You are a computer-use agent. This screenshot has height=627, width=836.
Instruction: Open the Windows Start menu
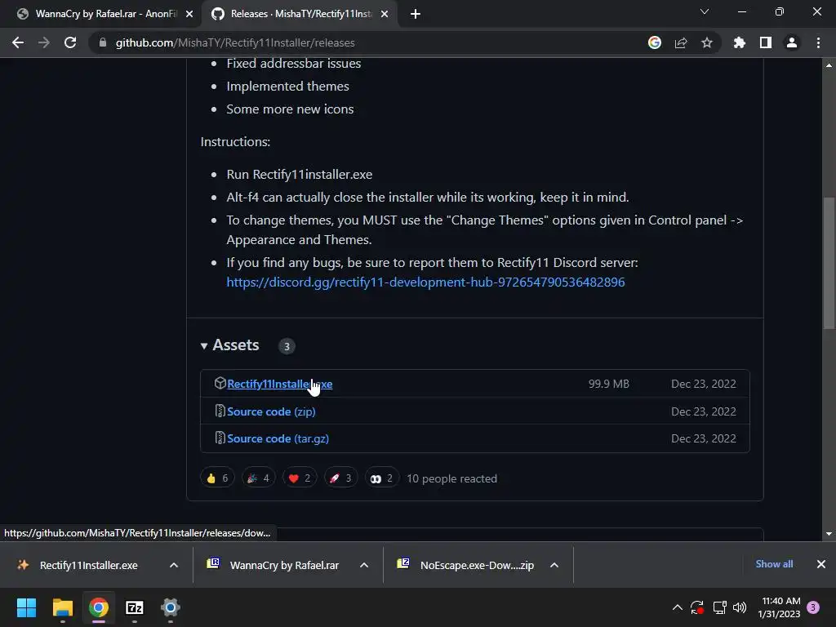click(26, 607)
